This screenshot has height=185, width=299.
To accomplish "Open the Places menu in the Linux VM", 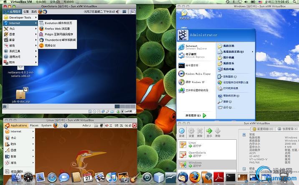I will [34, 126].
